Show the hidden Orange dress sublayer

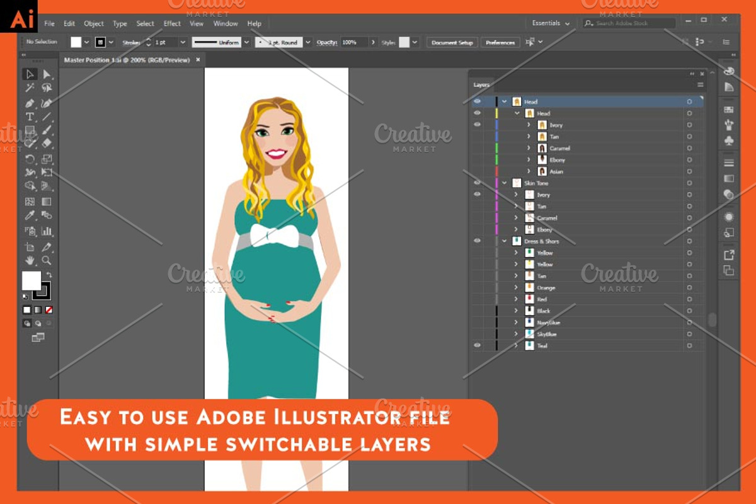pyautogui.click(x=477, y=287)
